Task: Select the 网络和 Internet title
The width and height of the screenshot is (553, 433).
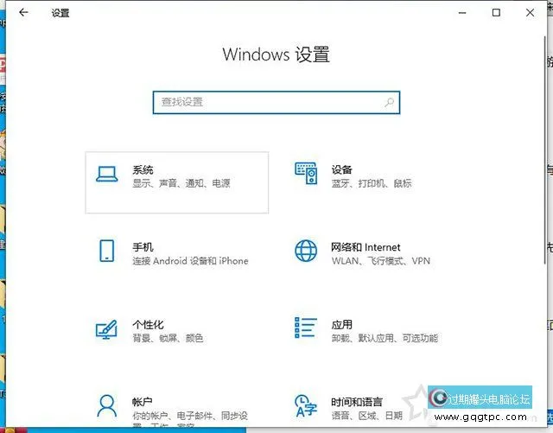Action: pyautogui.click(x=365, y=247)
